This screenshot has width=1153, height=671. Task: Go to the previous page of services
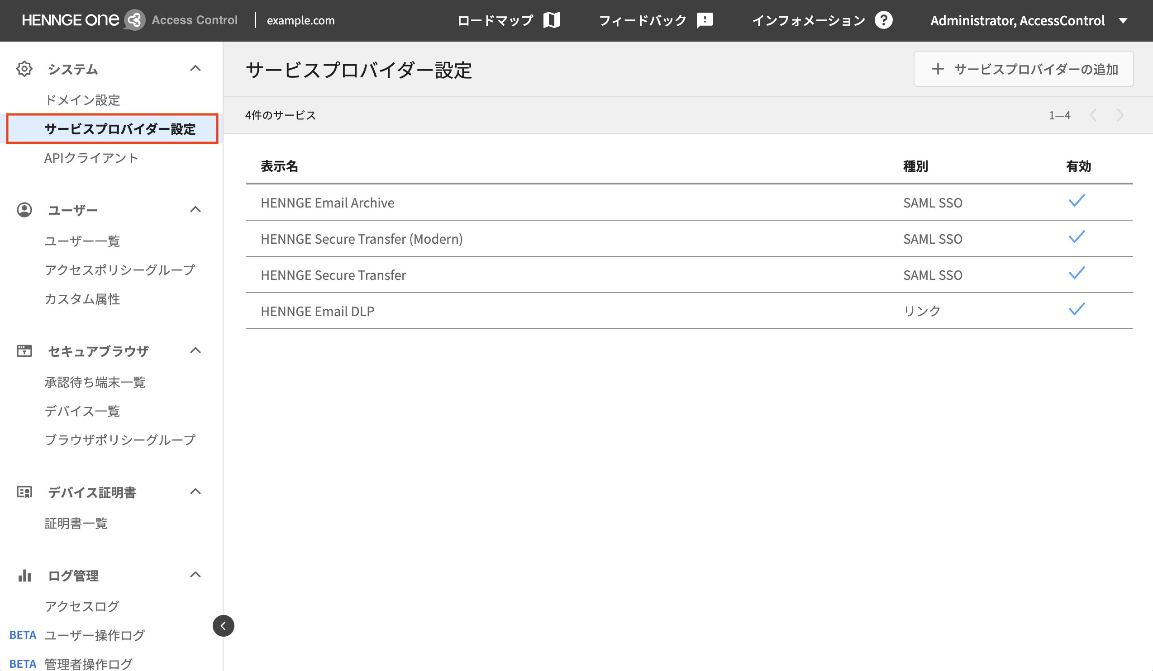point(1093,115)
